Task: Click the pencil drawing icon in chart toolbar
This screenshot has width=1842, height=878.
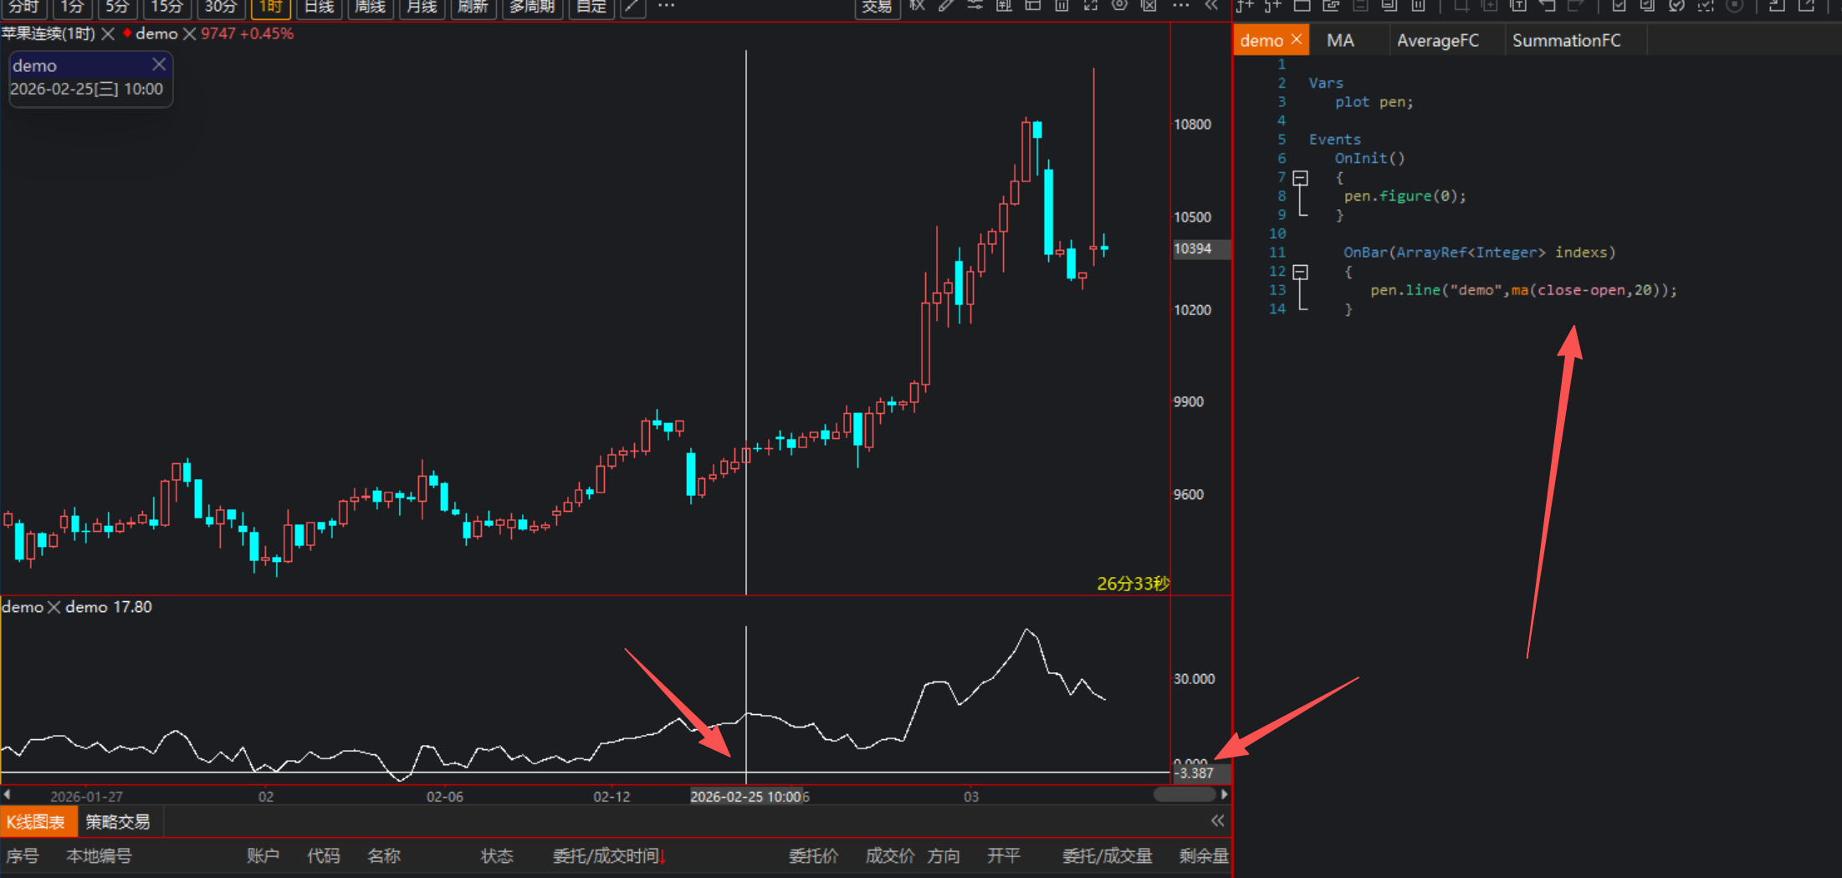Action: pyautogui.click(x=946, y=6)
